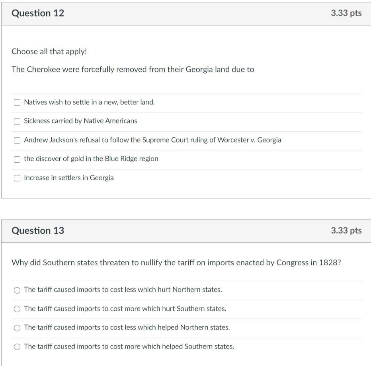Screen dimensions: 371x366
Task: Click the "3.33 pts" label of Question 13
Action: (x=346, y=231)
